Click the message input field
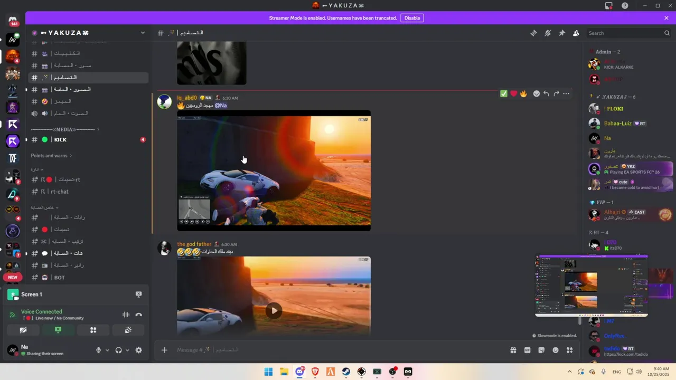The width and height of the screenshot is (676, 380). 338,350
